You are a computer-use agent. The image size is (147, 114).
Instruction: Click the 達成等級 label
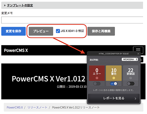94,60
